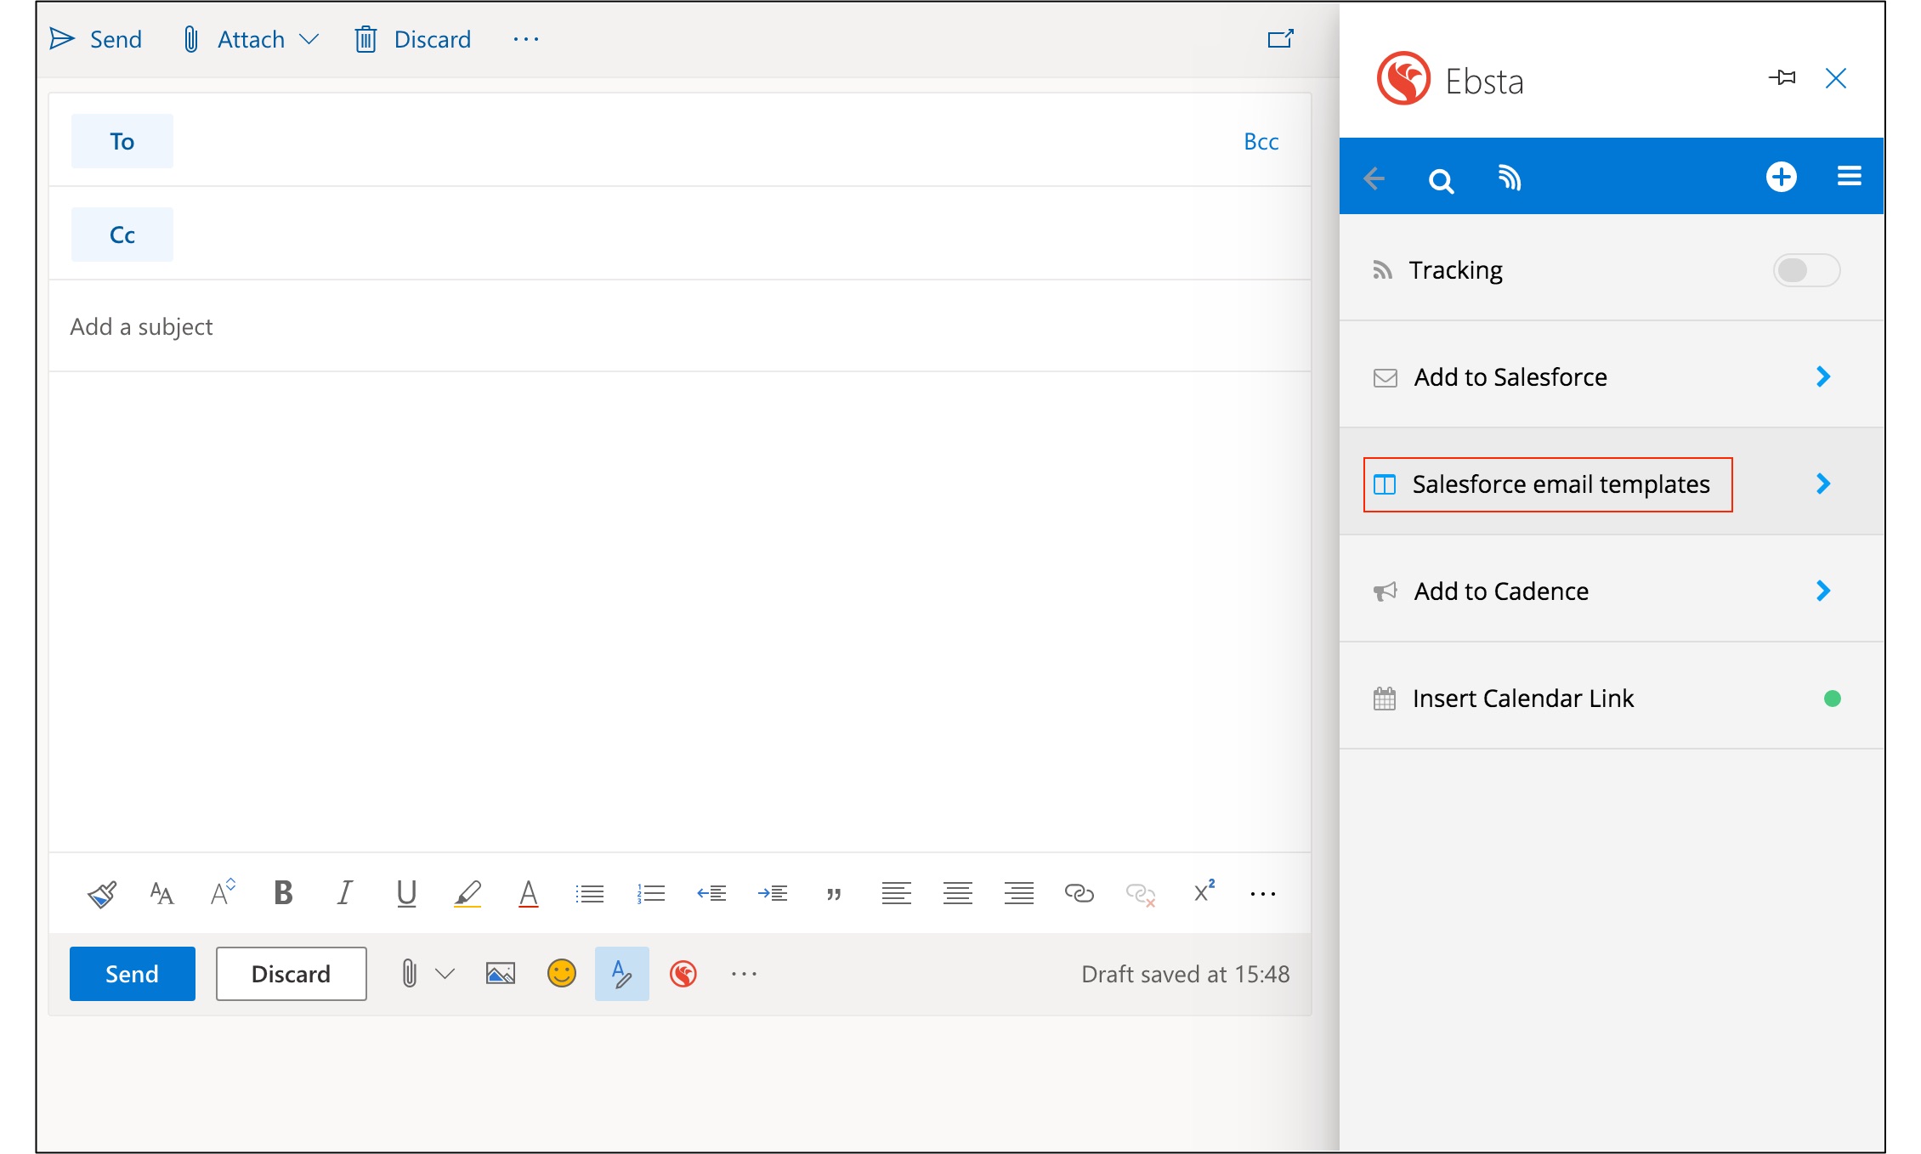Click the Ebsta search magnifier icon
Screen dimensions: 1921x1154
click(1441, 180)
